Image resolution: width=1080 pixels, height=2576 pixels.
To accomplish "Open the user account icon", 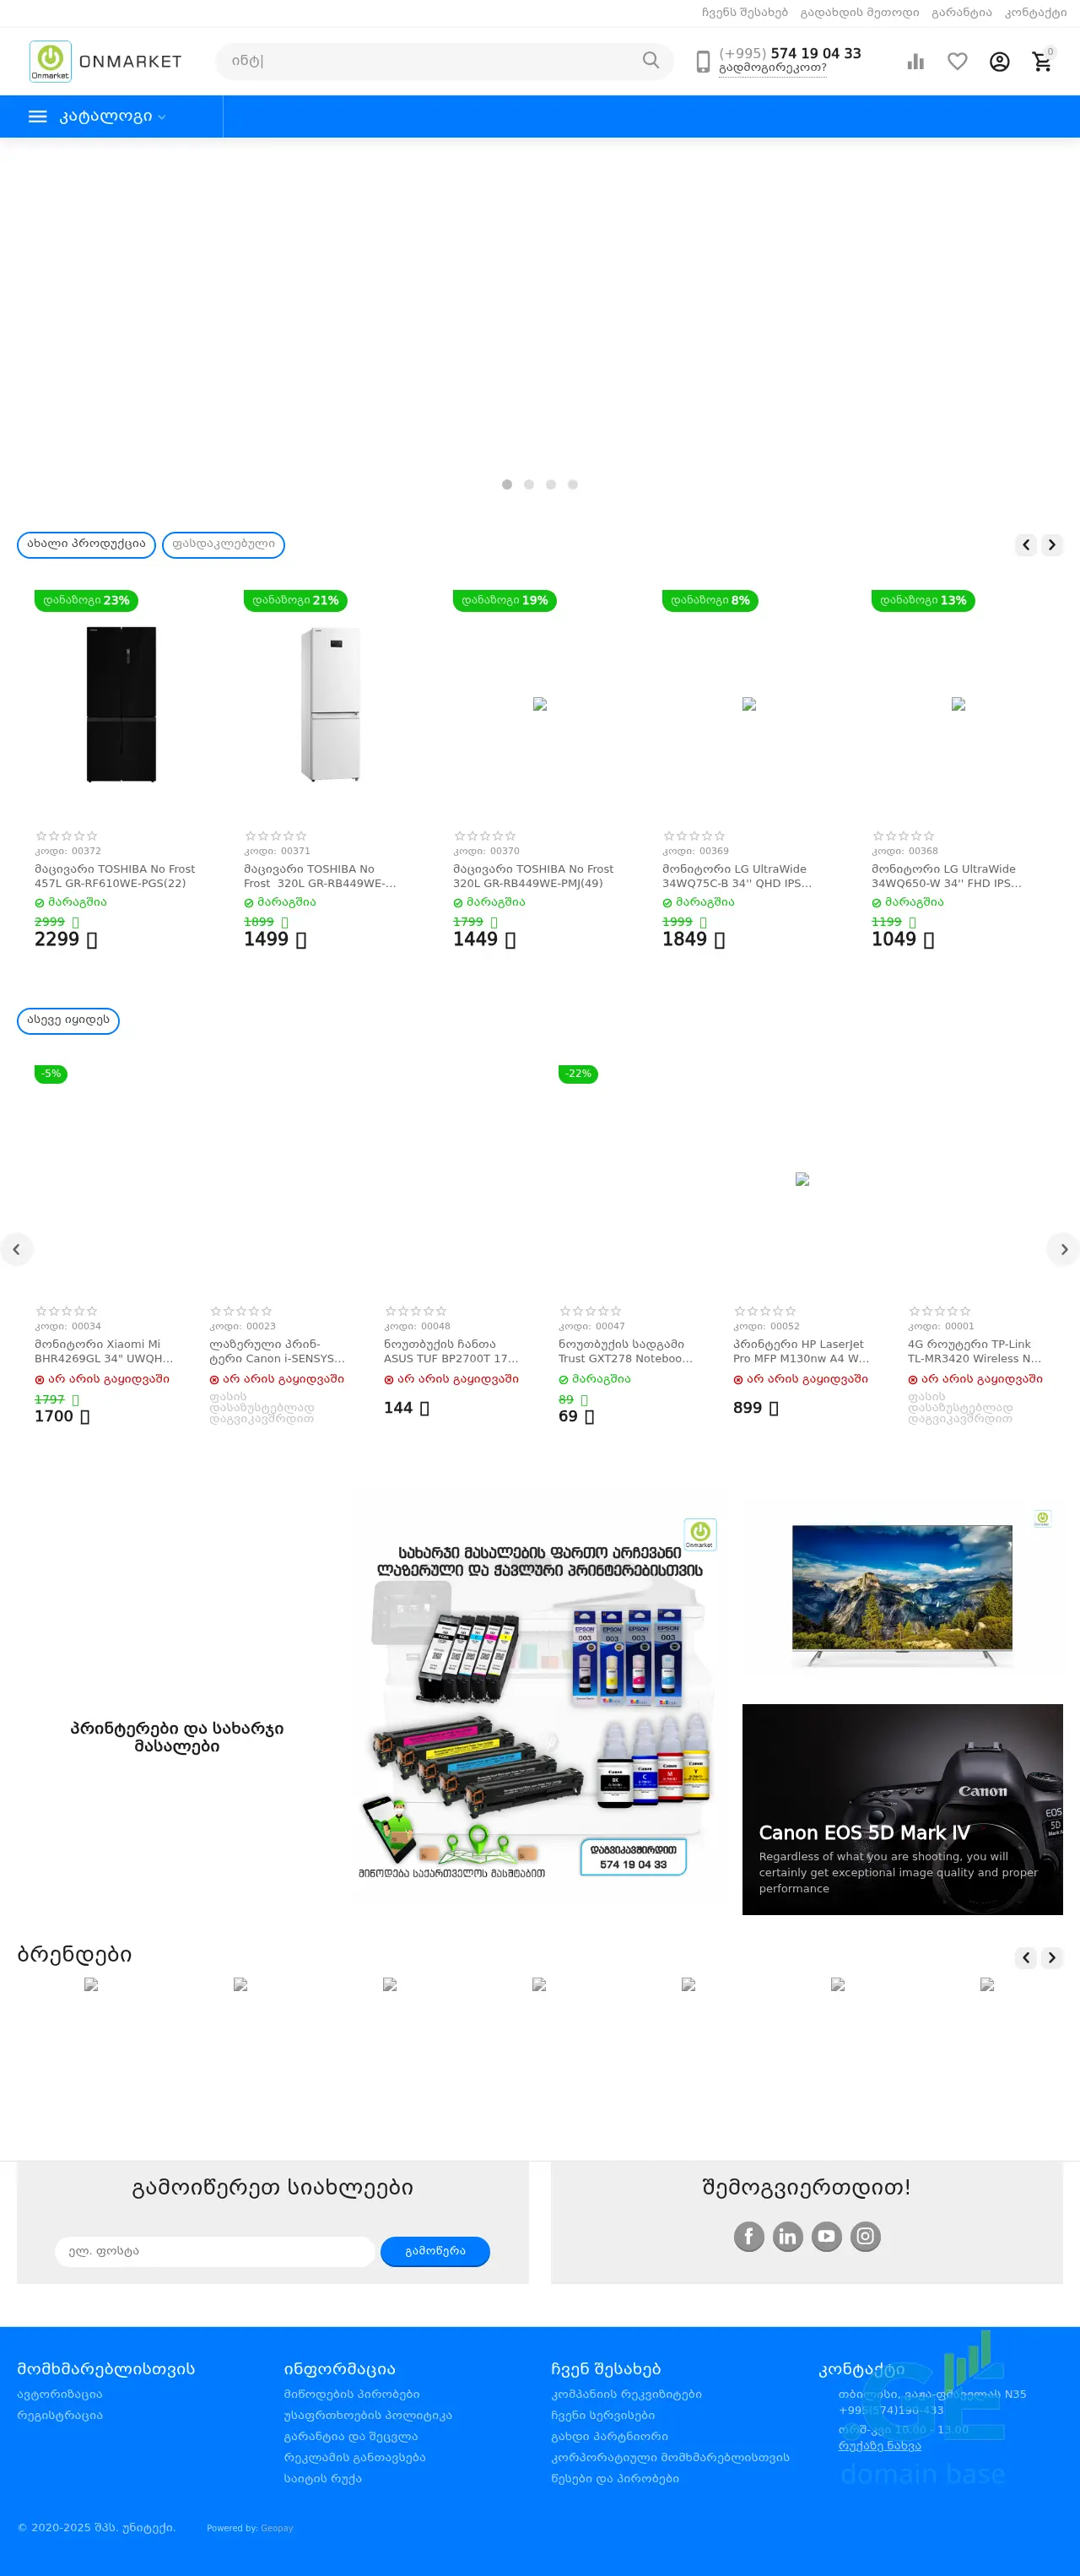I will pyautogui.click(x=999, y=62).
